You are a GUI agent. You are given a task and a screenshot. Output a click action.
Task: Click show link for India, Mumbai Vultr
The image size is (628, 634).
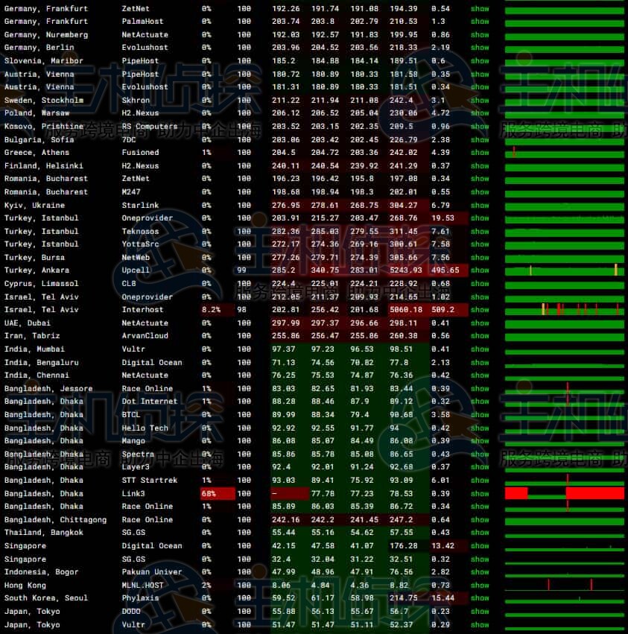point(480,349)
